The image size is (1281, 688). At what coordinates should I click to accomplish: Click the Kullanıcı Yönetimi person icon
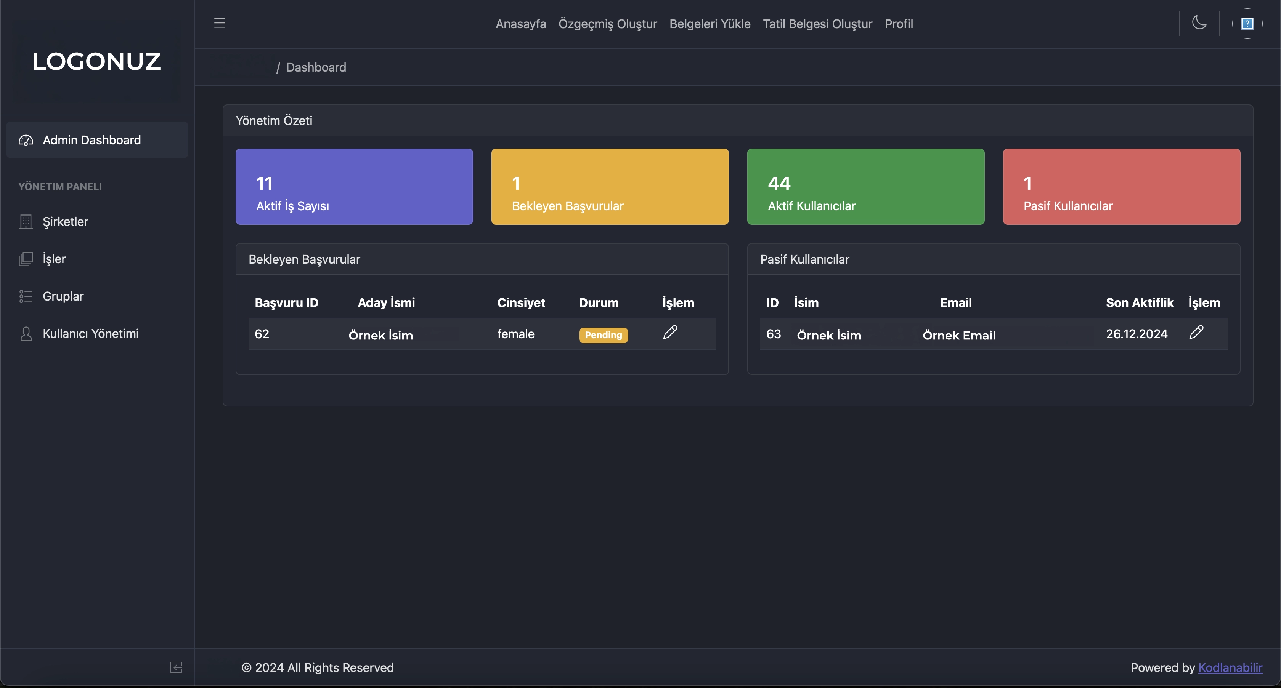26,333
